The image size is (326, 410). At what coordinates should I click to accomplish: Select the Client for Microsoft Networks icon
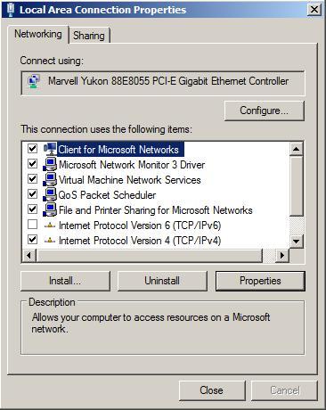pos(50,148)
